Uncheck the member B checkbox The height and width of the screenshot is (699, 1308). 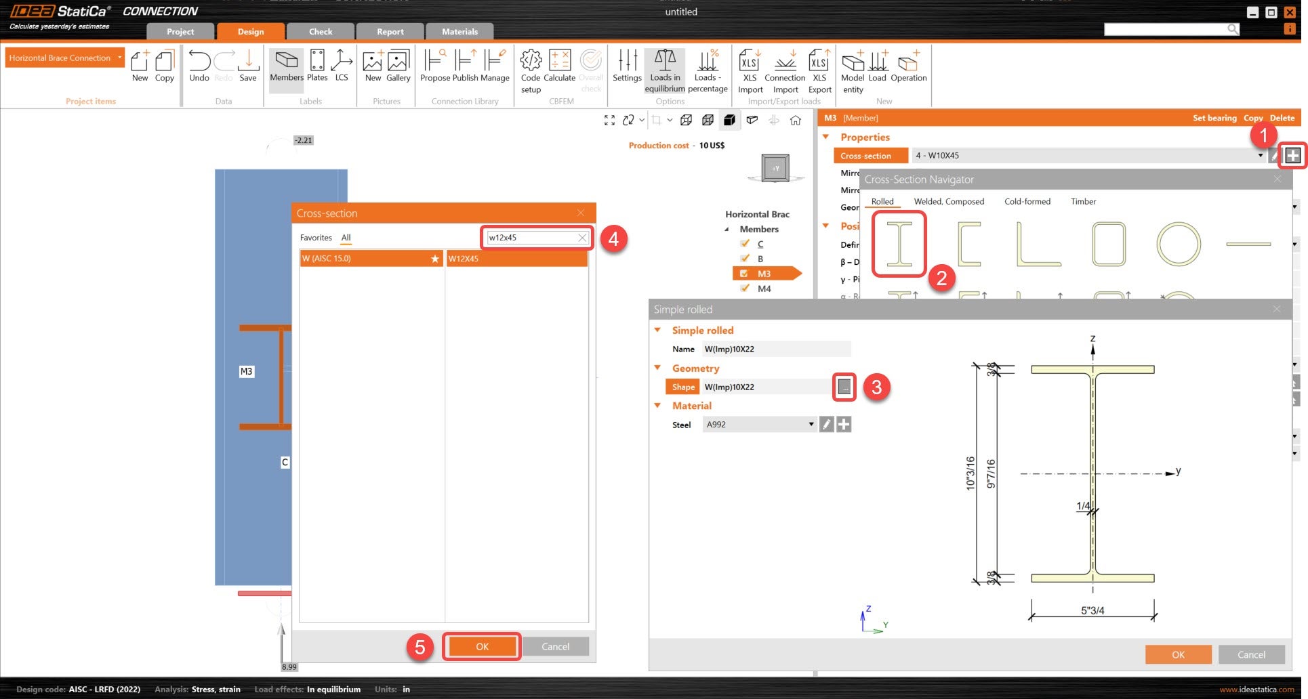tap(745, 259)
